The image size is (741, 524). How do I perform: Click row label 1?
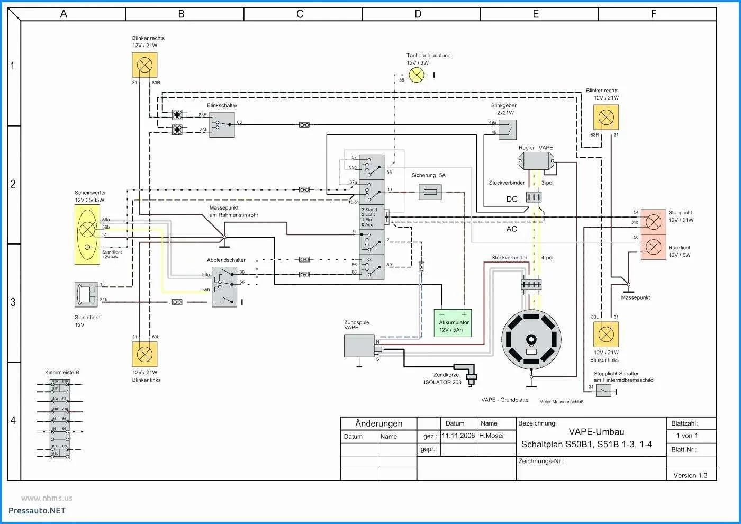[13, 66]
